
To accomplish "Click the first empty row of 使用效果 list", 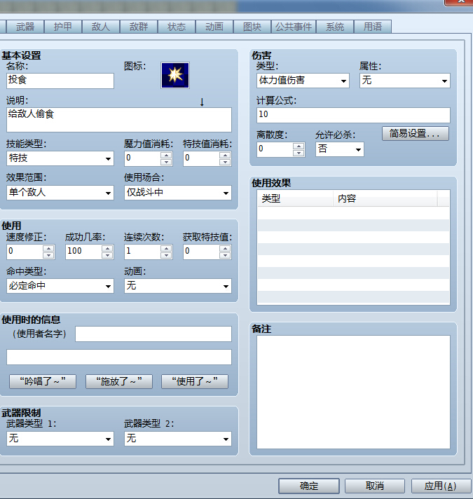I will pyautogui.click(x=353, y=213).
